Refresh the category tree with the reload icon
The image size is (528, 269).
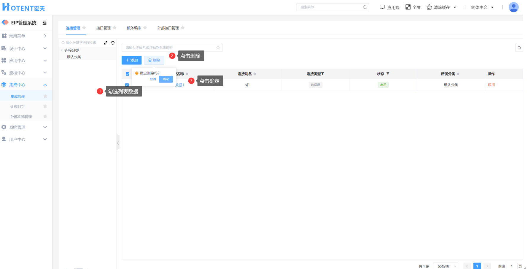113,43
